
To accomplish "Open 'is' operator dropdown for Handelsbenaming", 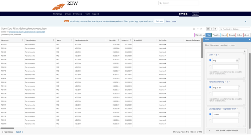I will pyautogui.click(x=228, y=82).
